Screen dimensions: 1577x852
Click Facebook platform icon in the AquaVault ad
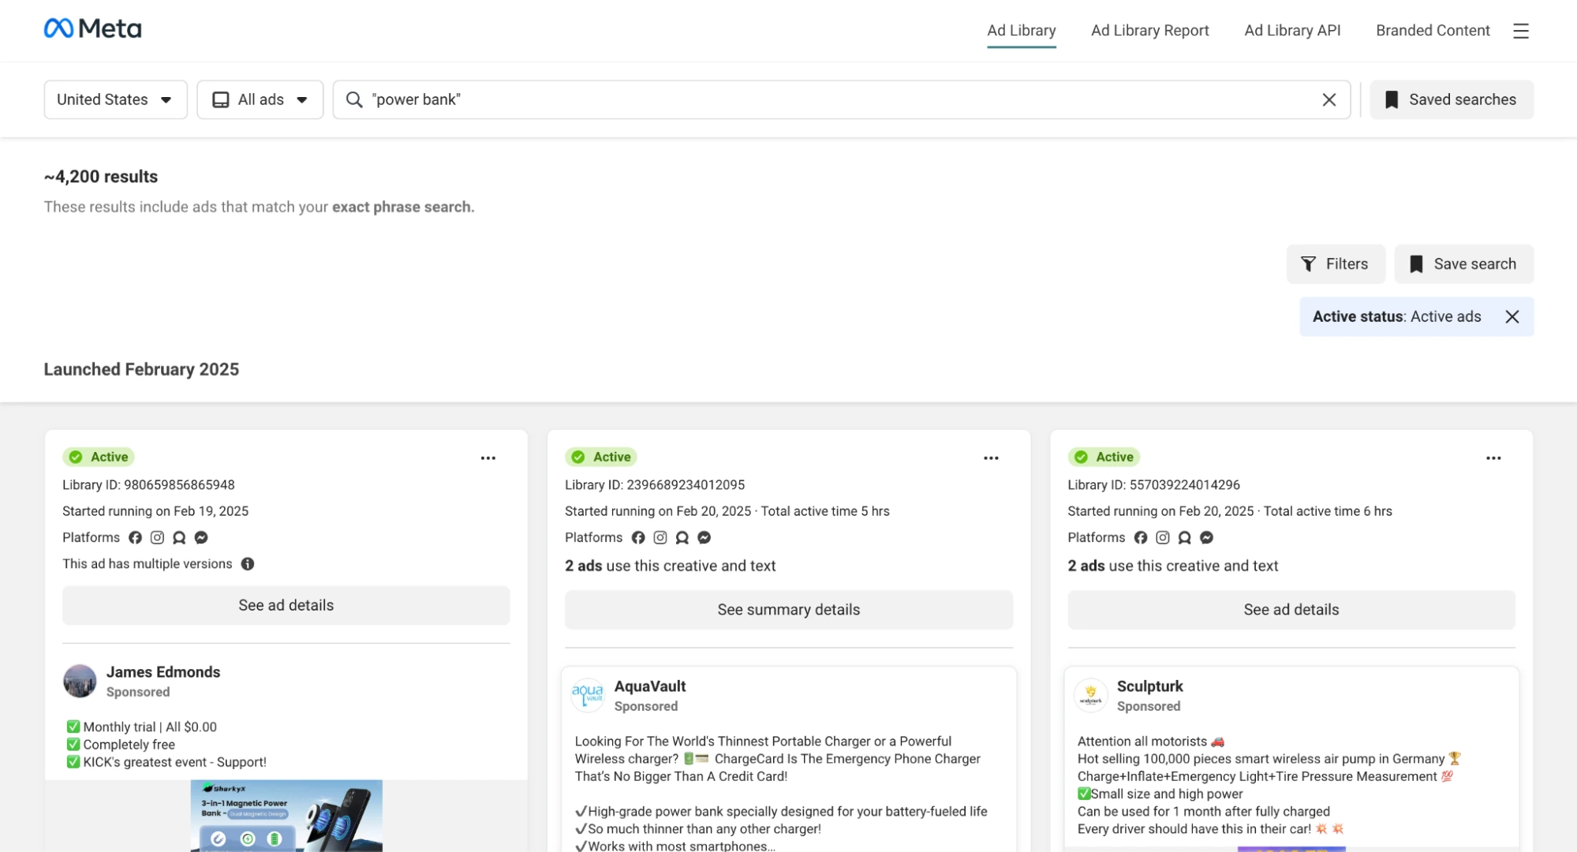(638, 537)
